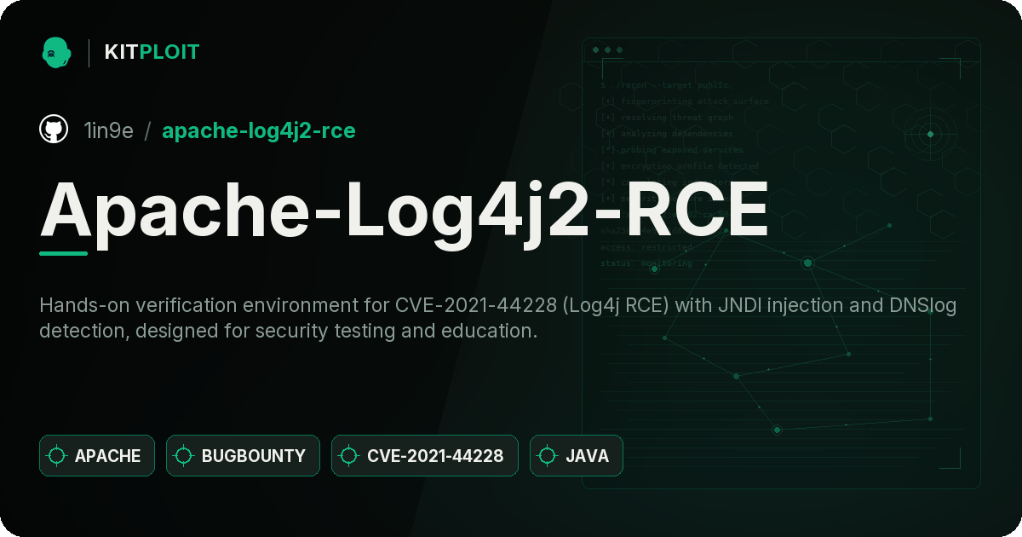Click the 'fingerprinting attack surface' terminal line
1022x537 pixels.
click(x=684, y=101)
